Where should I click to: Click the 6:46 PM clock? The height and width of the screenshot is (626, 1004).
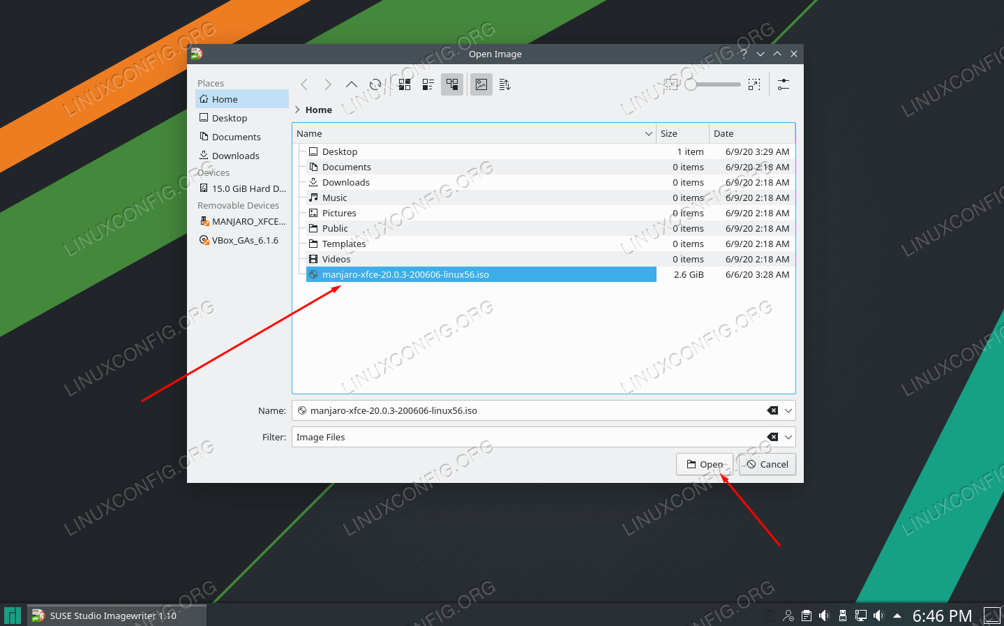pos(942,616)
